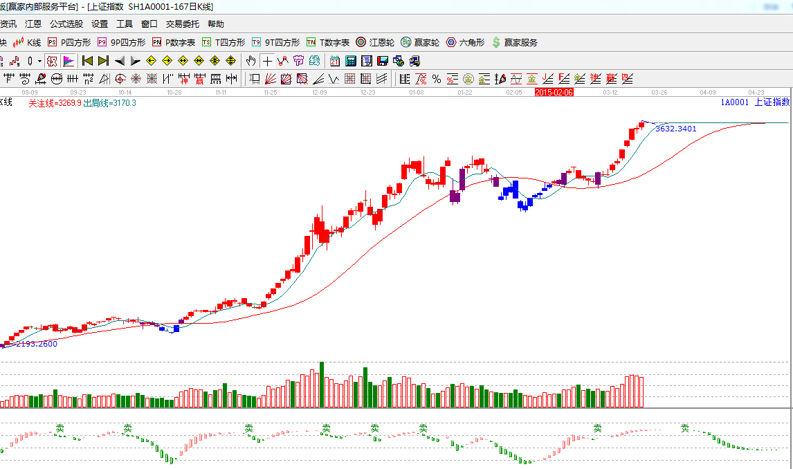
Task: Jump to last bar with skip-to-end arrow
Action: tap(102, 61)
